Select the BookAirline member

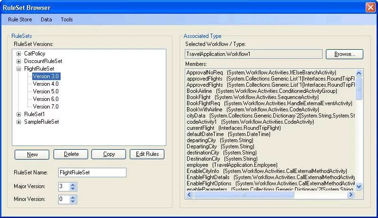pos(262,91)
